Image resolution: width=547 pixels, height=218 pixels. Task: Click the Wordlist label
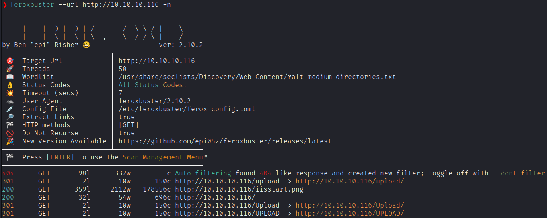click(38, 77)
